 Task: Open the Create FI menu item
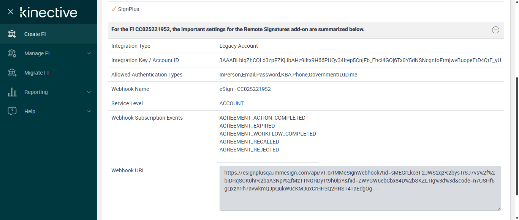pyautogui.click(x=35, y=34)
